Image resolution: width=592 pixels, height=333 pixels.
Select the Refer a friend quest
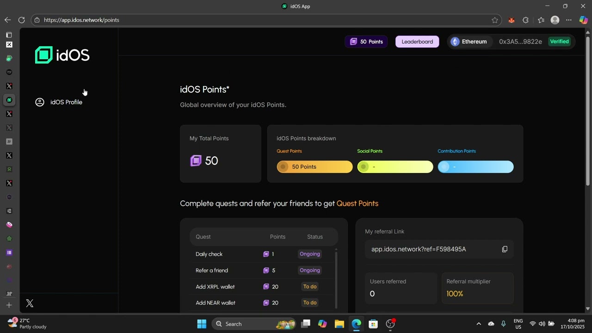(261, 270)
